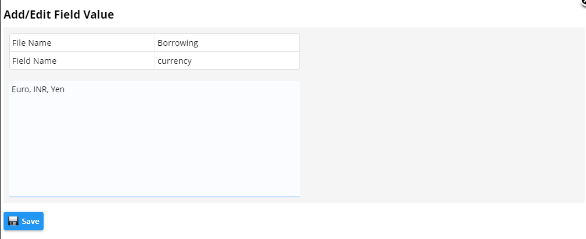Place cursor right after the word Yen

[65, 89]
